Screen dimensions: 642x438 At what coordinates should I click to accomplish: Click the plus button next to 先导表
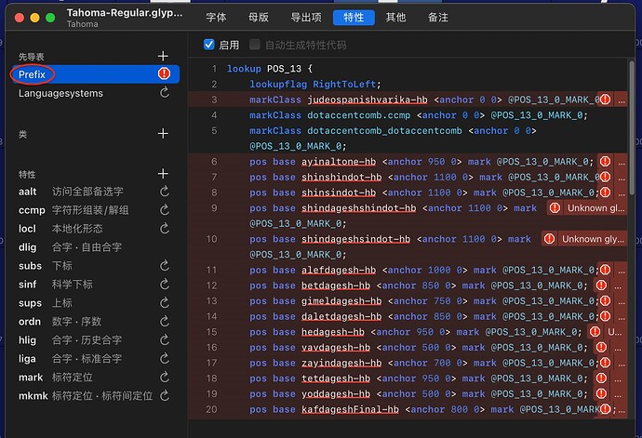pos(164,56)
